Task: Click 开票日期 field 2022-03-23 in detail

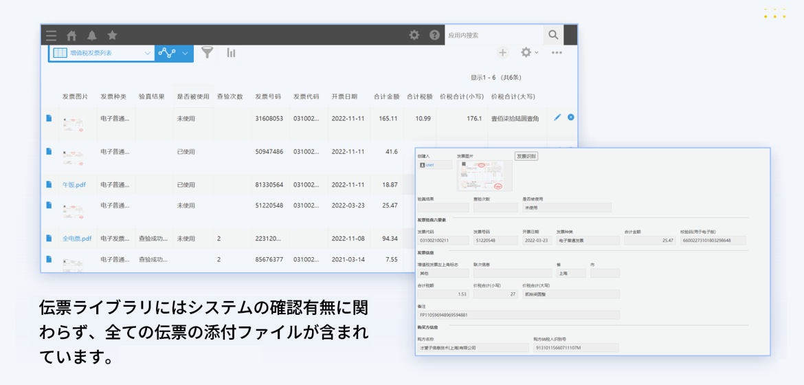Action: tap(537, 240)
